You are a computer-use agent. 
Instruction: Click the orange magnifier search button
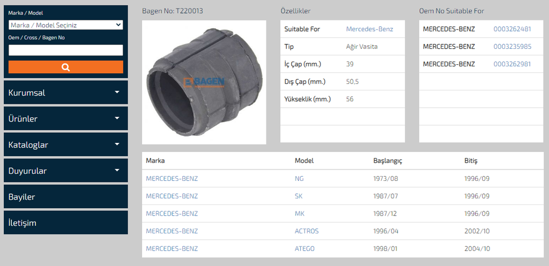(x=66, y=67)
